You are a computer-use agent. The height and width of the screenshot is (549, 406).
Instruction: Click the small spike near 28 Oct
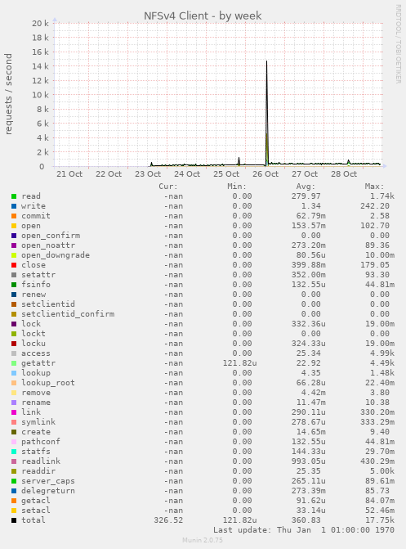click(x=348, y=161)
